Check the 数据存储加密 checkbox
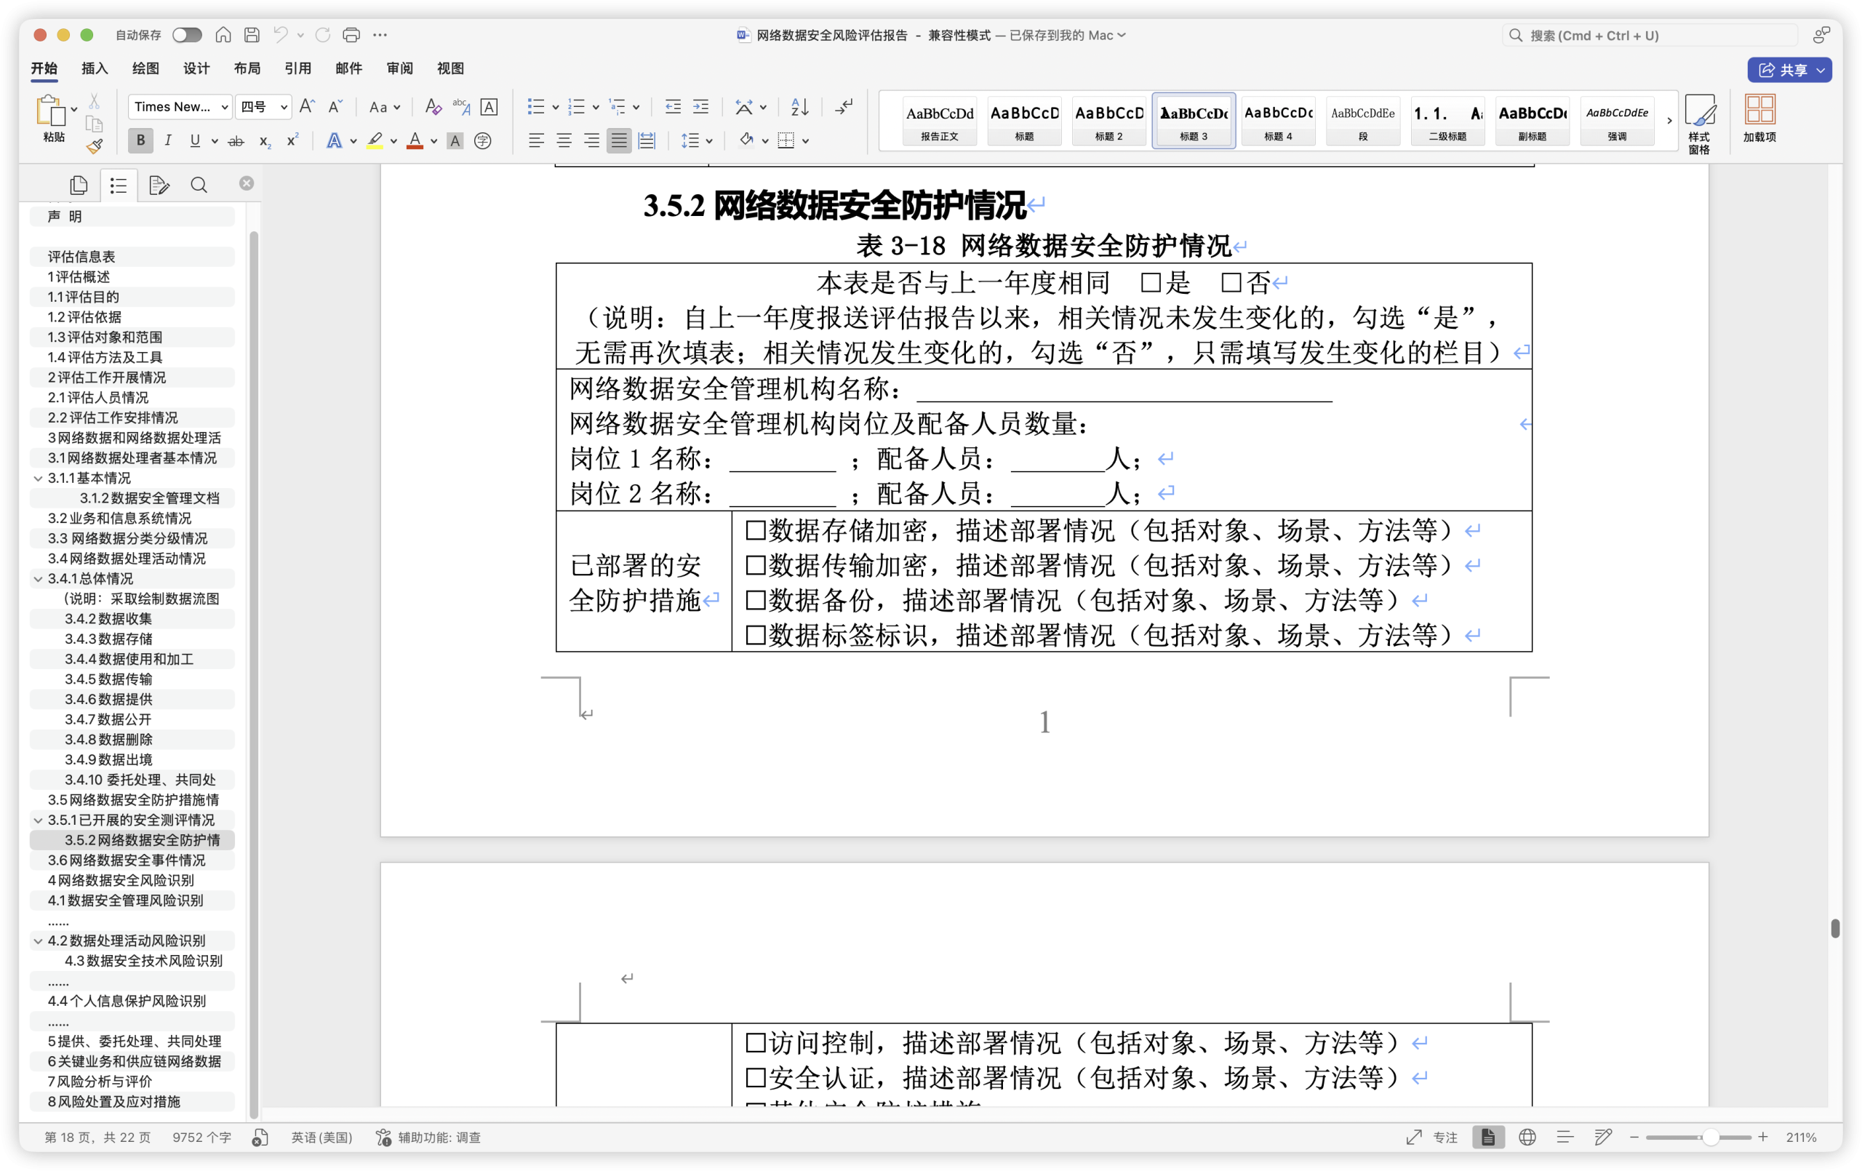1862x1171 pixels. [x=755, y=530]
